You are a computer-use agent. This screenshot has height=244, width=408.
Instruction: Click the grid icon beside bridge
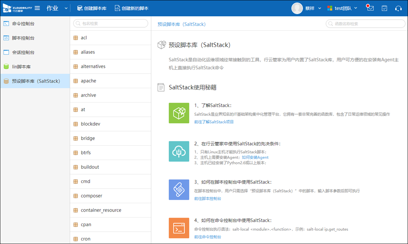tap(76, 138)
